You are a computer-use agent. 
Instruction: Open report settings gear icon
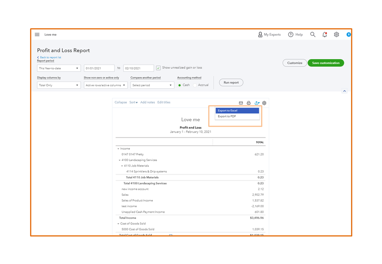264,103
